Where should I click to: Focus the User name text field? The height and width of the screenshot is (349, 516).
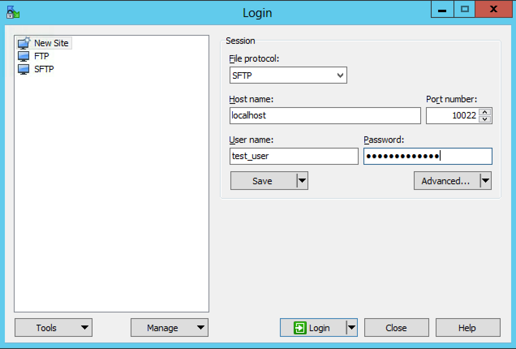(294, 156)
